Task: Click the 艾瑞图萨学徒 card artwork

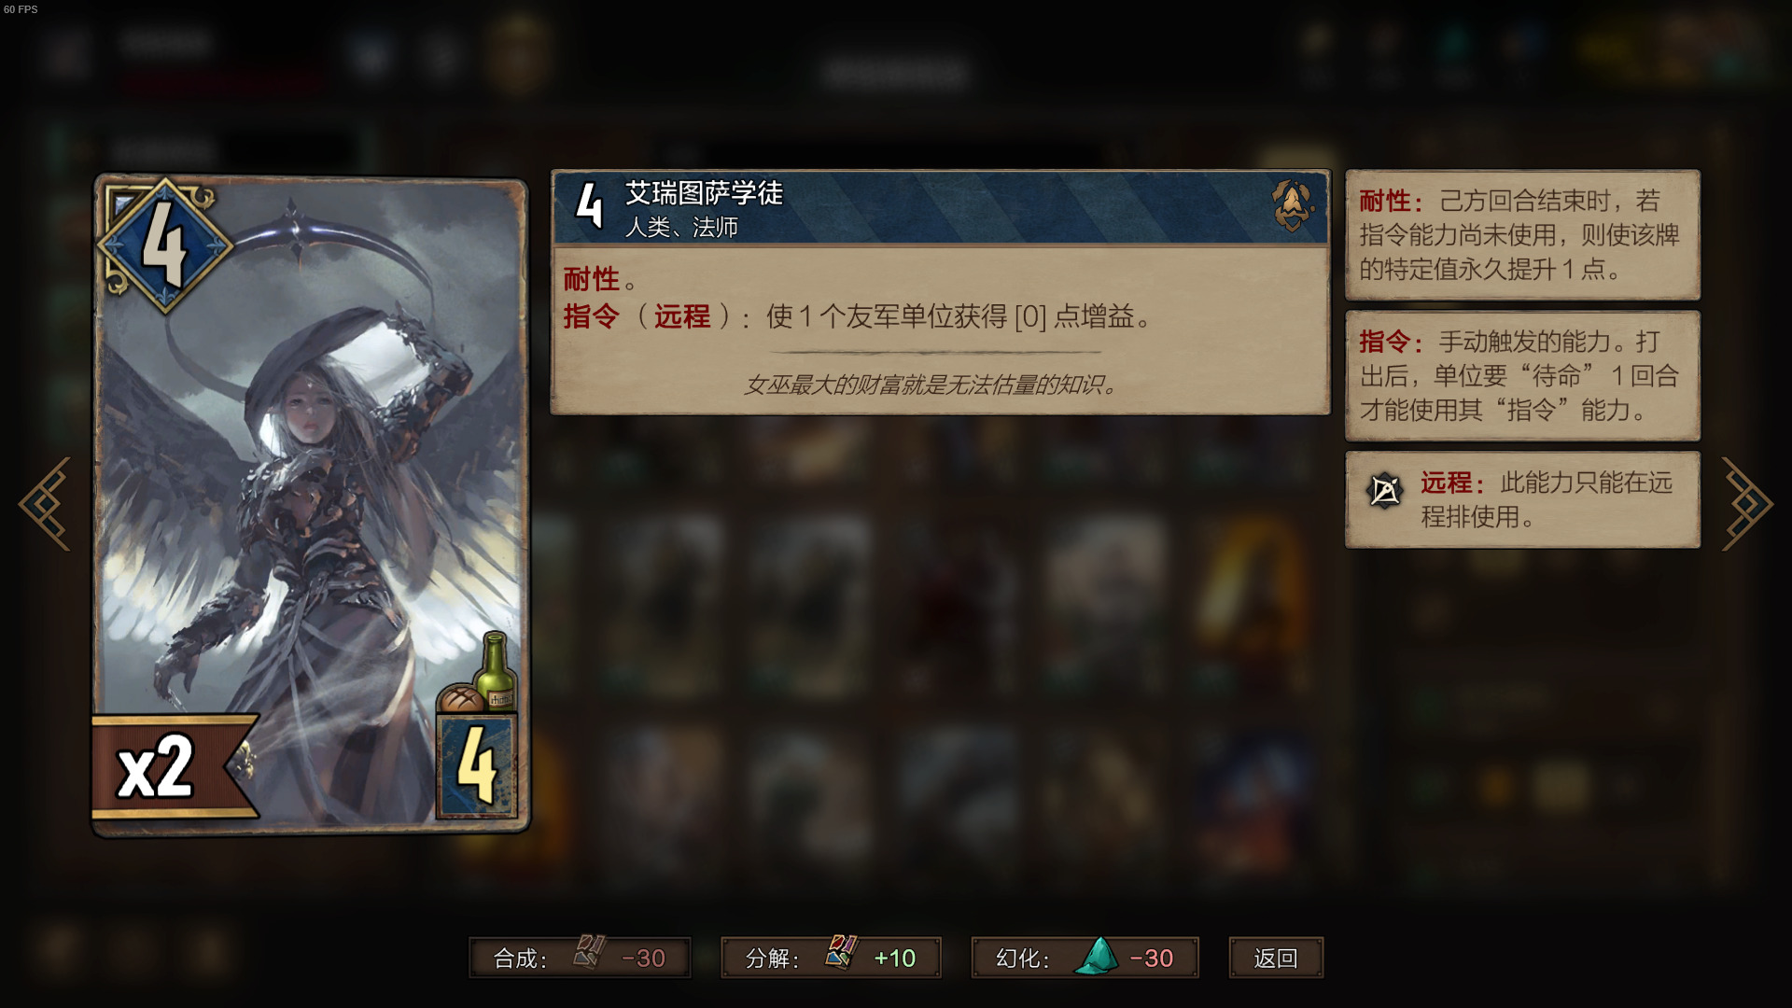Action: [x=311, y=504]
